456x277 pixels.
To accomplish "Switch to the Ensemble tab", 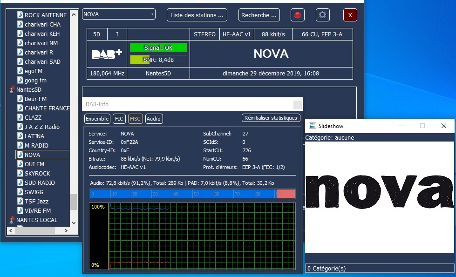I will click(x=97, y=119).
